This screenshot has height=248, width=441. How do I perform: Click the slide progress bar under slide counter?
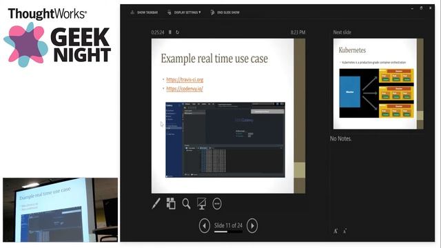click(x=228, y=232)
